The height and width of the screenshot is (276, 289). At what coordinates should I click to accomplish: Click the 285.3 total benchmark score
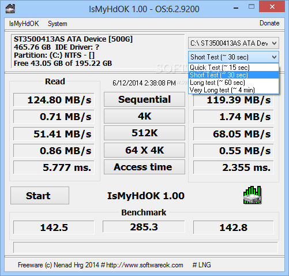click(x=144, y=227)
